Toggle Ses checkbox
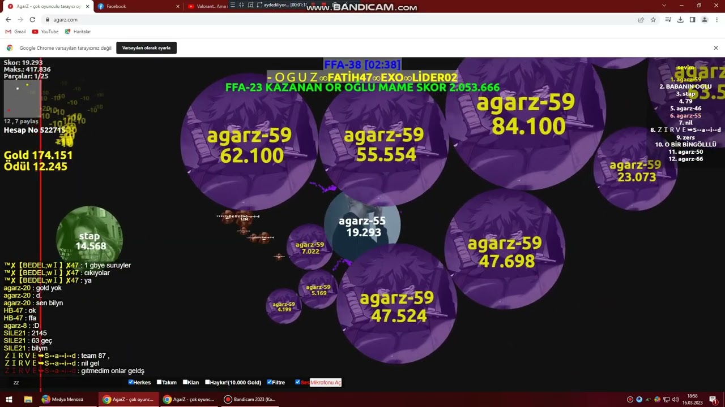Viewport: 725px width, 407px height. pyautogui.click(x=297, y=382)
